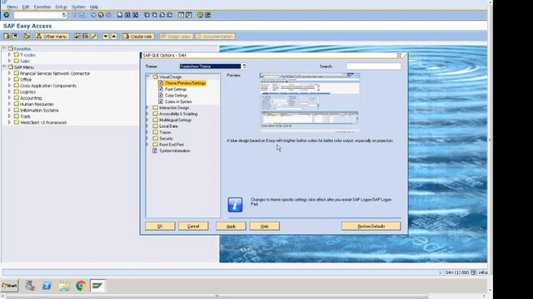Click the yellow Exit icon in toolbar
This screenshot has height=299, width=533.
101,15
